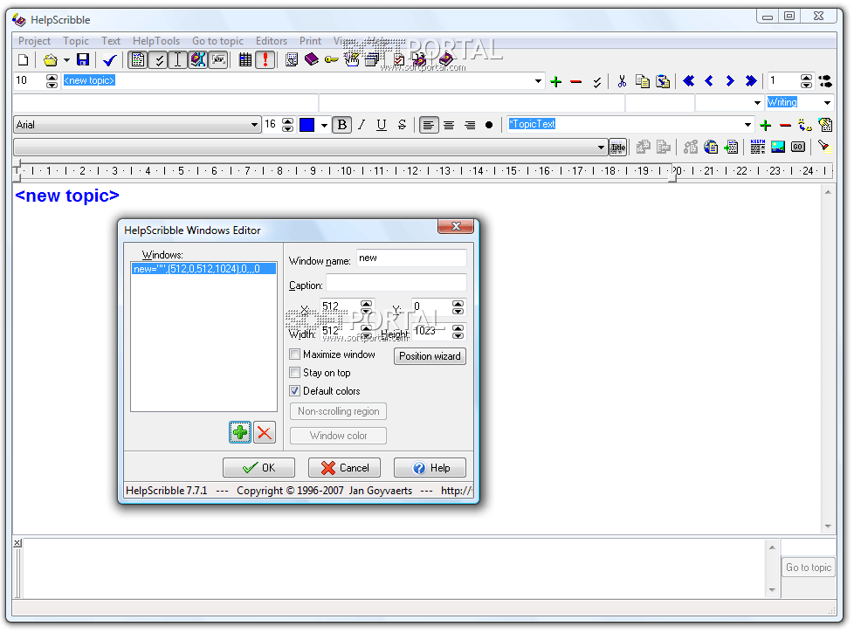This screenshot has width=854, height=633.
Task: Open the Go to topic menu
Action: [x=217, y=41]
